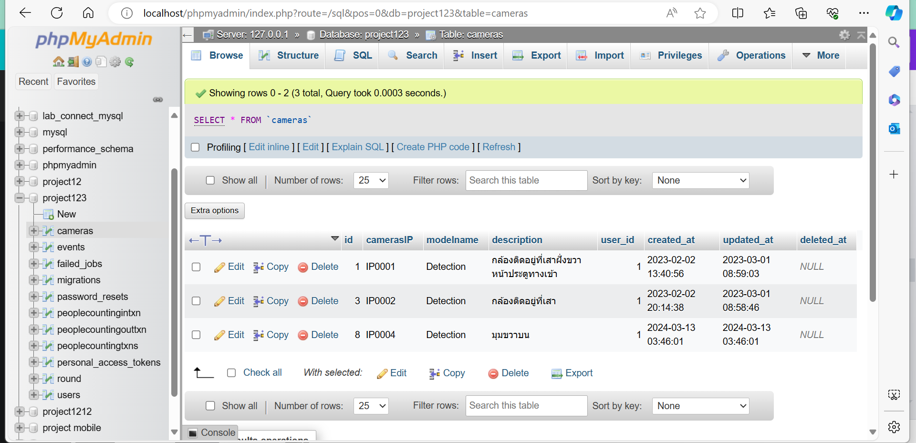The image size is (916, 443).
Task: Expand the project12 database tree node
Action: [x=20, y=182]
